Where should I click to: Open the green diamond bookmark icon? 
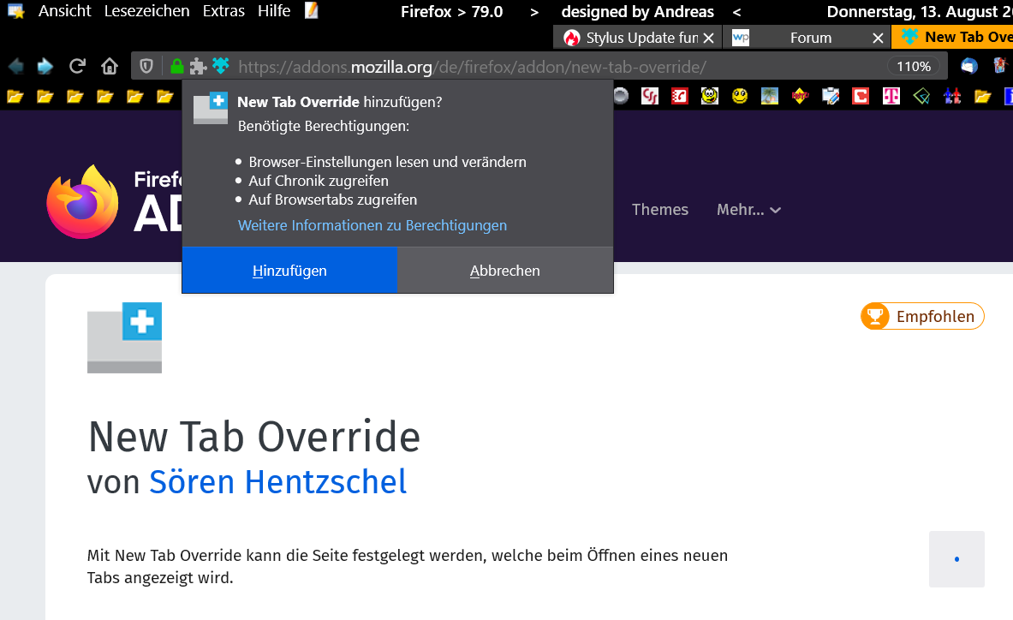922,96
